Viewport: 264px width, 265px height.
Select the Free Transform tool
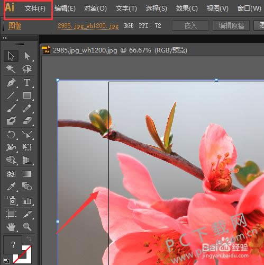27,147
